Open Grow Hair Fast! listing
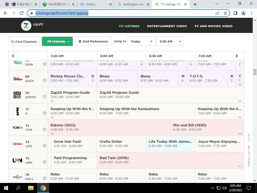257x193 pixels. coord(74,144)
